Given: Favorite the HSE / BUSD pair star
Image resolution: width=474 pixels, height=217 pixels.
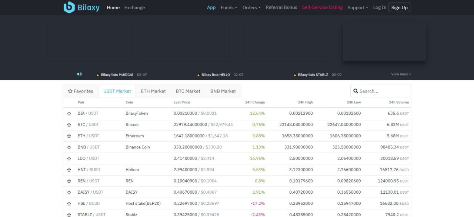Looking at the screenshot, I should tap(69, 204).
